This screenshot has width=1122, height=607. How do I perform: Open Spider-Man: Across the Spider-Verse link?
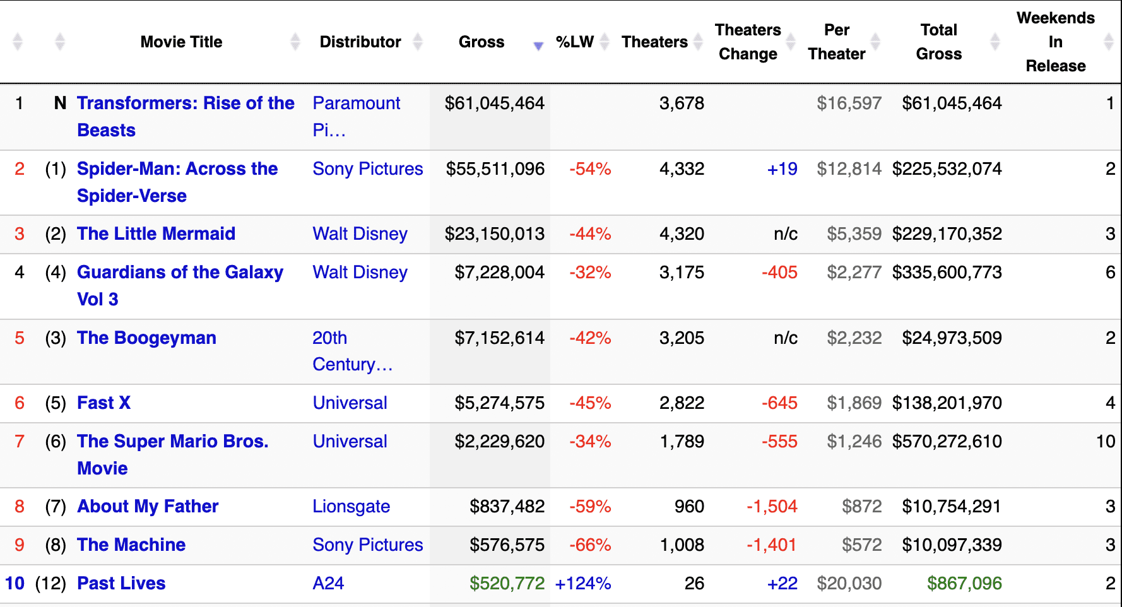(177, 182)
